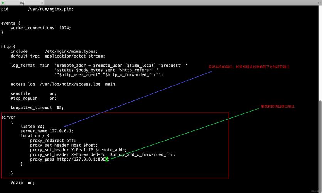Click the "listen 80;" line

(x=32, y=126)
